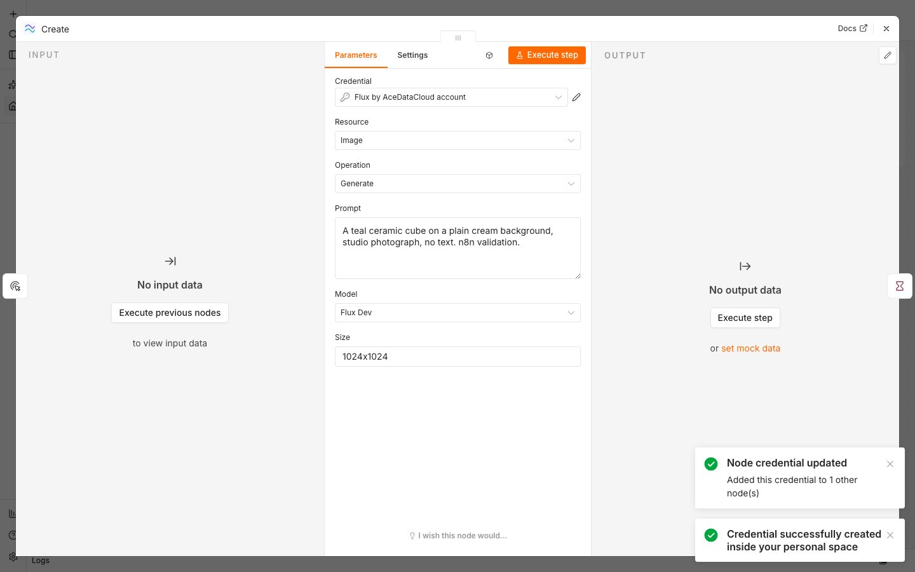
Task: Open the set mock data link
Action: pos(750,348)
